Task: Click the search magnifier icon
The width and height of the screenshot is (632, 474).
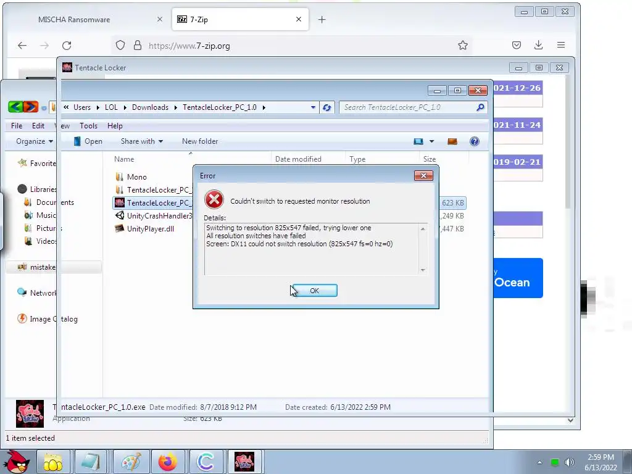Action: (480, 107)
